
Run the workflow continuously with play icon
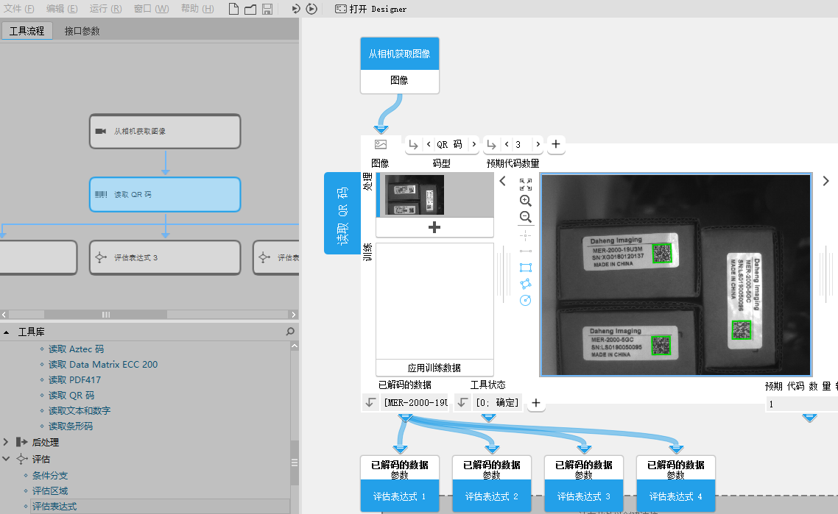[x=311, y=9]
